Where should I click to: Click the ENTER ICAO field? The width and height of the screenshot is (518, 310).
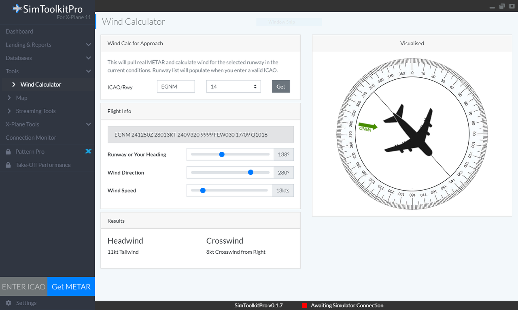point(24,287)
